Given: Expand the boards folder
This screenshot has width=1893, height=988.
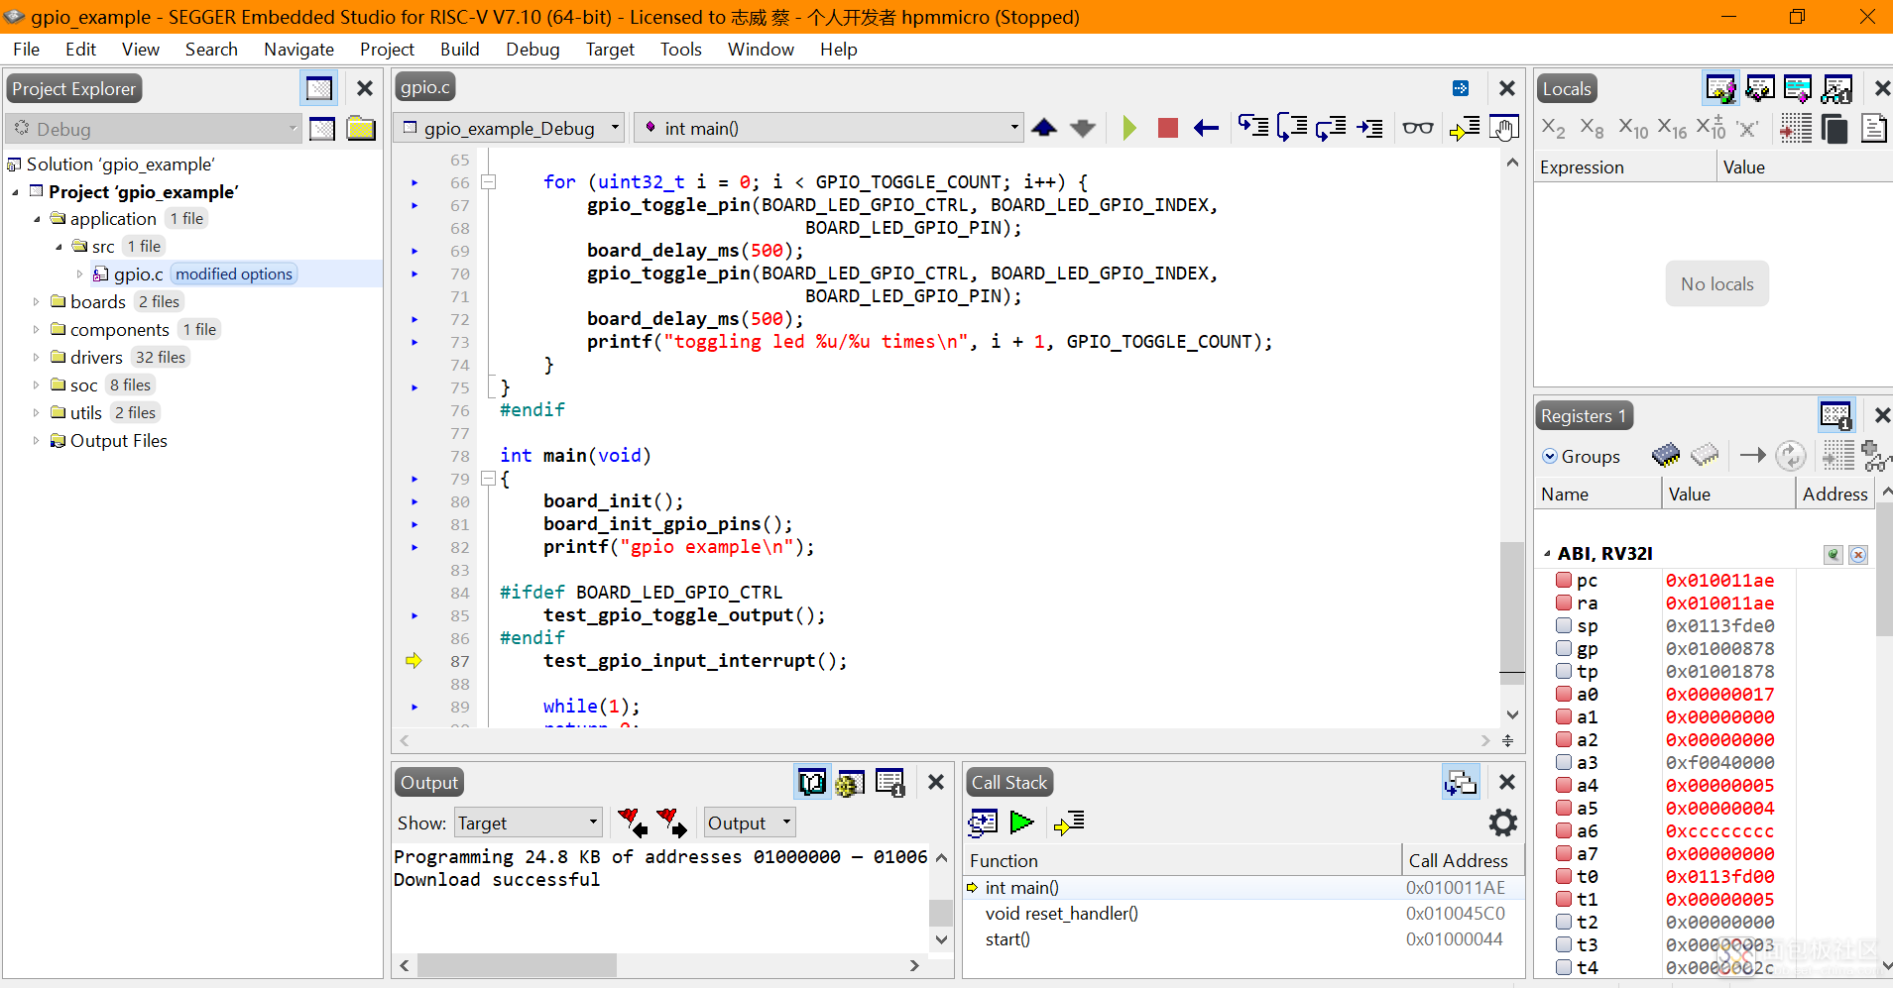Looking at the screenshot, I should click(36, 301).
